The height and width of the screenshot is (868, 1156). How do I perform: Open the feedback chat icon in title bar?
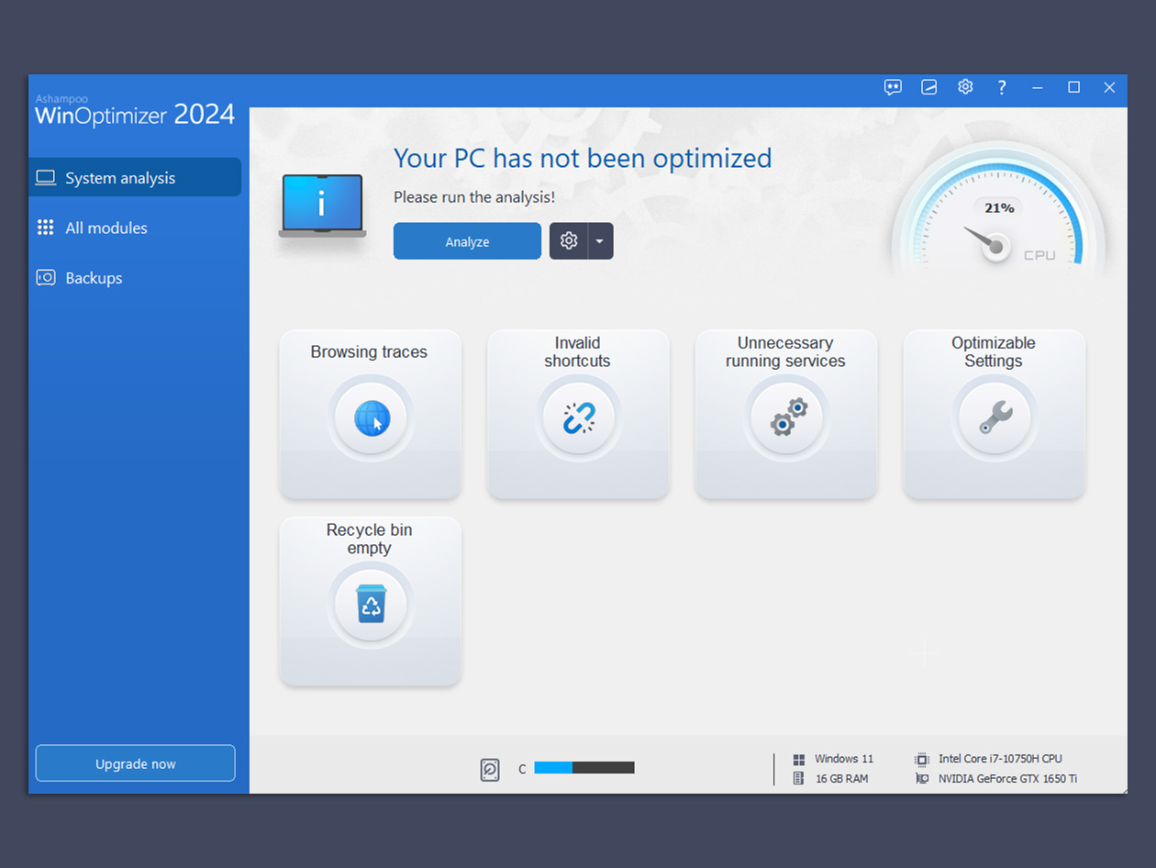pyautogui.click(x=893, y=87)
